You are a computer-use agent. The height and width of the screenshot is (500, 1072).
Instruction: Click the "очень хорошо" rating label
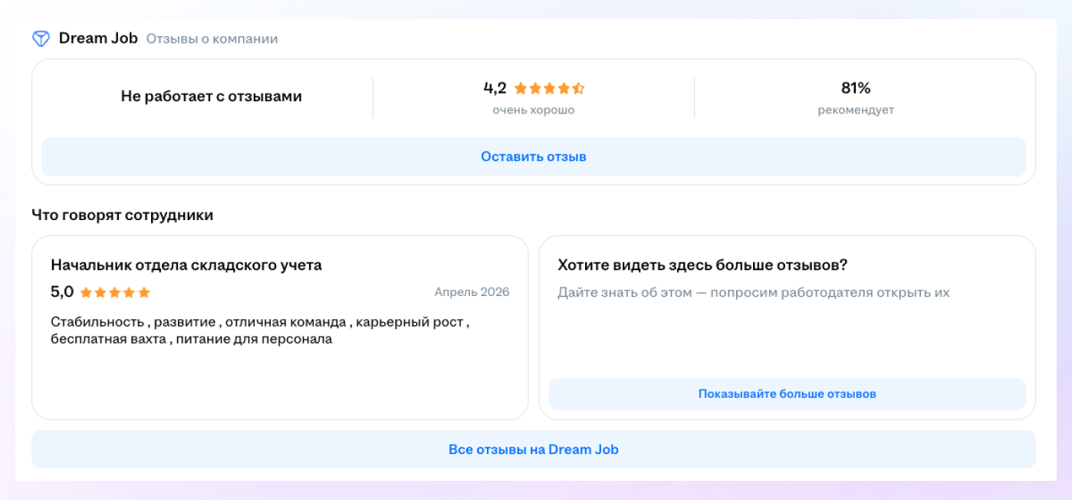pos(533,110)
